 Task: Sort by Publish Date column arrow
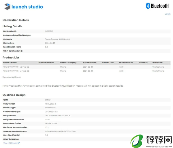(84, 62)
